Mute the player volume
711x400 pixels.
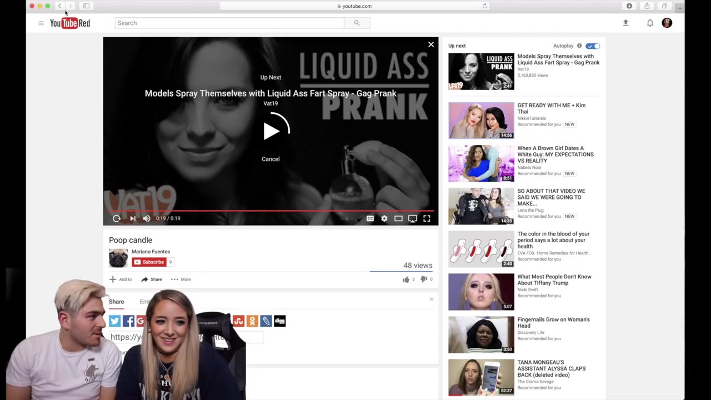tap(147, 218)
